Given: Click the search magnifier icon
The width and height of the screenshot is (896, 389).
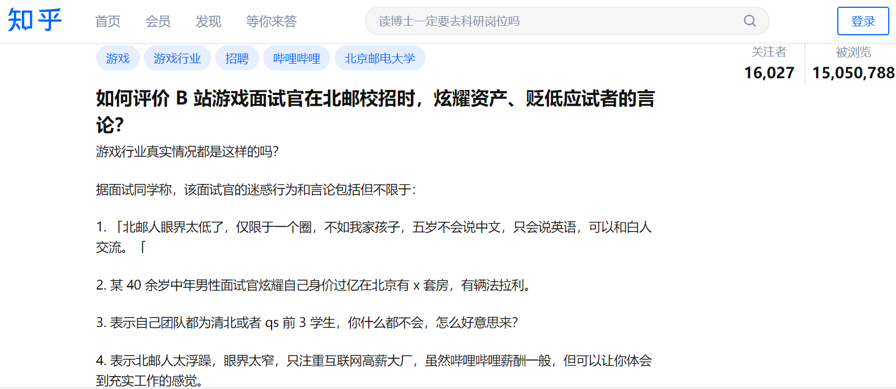Looking at the screenshot, I should tap(749, 21).
